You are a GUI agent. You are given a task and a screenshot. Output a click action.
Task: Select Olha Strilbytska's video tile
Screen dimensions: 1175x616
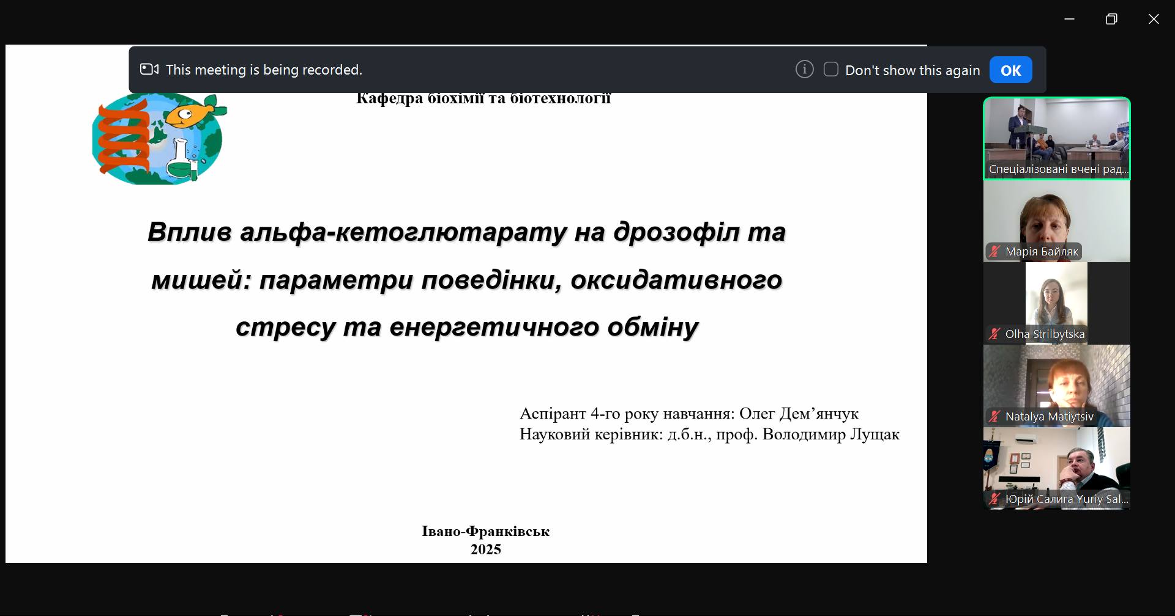[x=1057, y=304]
